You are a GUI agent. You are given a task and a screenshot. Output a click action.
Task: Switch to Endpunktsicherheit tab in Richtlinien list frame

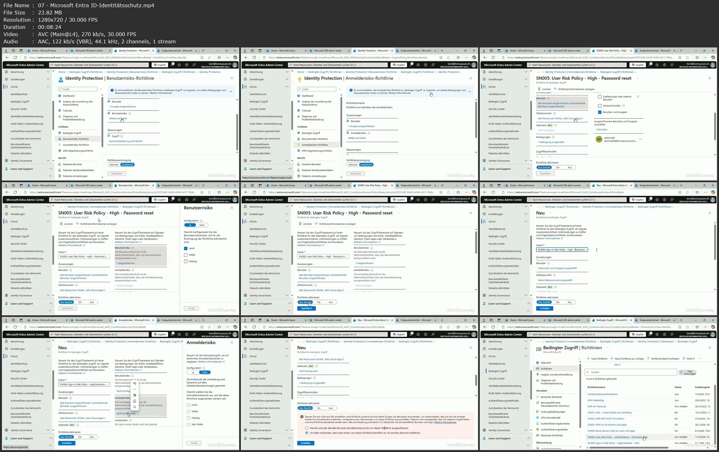tap(654, 320)
